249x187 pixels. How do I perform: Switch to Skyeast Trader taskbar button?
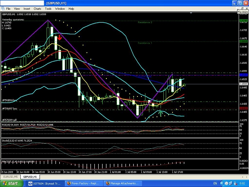tap(45, 183)
